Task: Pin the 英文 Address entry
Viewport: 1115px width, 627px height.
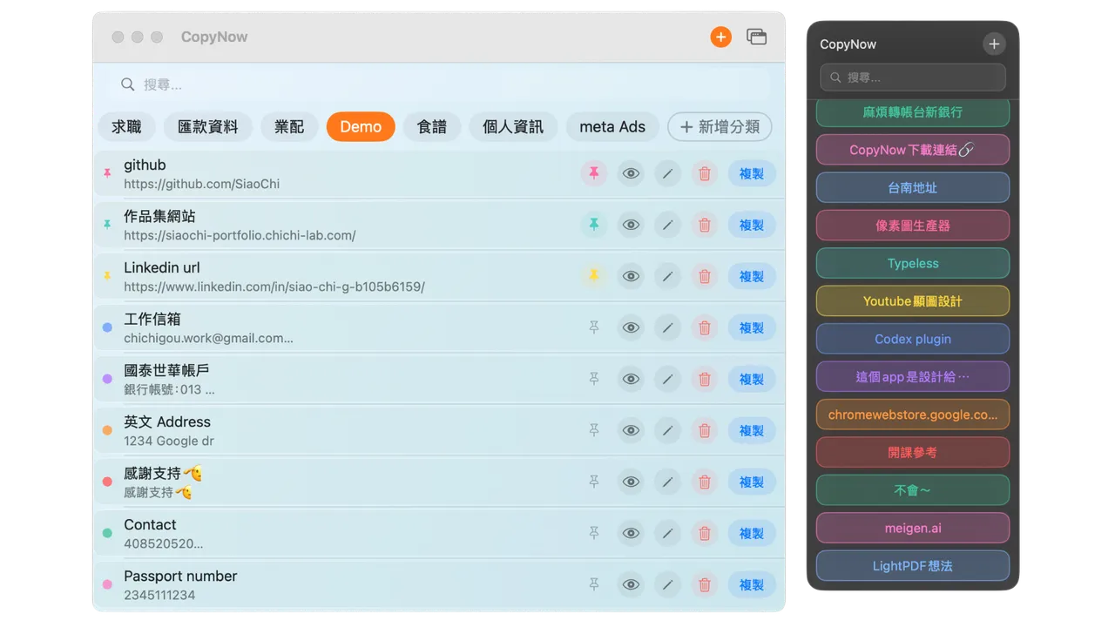Action: [x=594, y=430]
